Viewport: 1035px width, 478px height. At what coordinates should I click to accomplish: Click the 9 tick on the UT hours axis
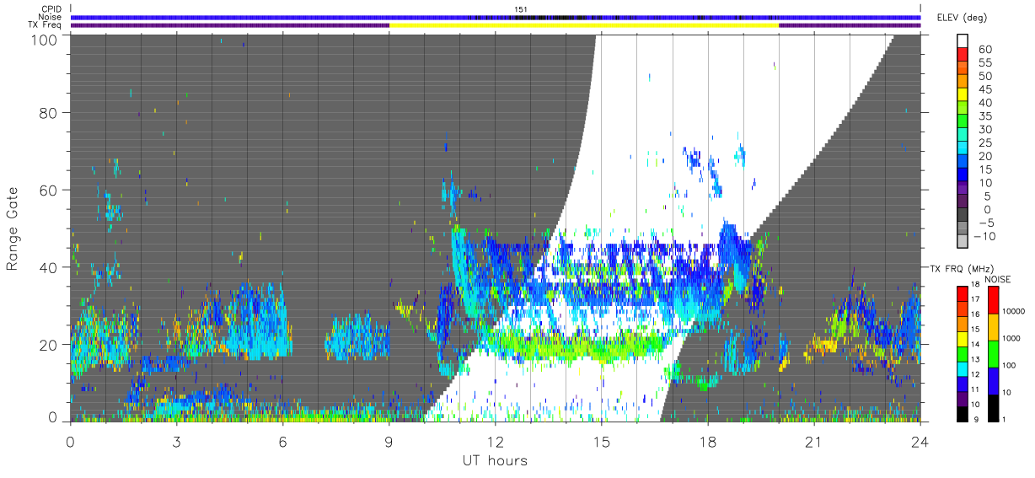tap(389, 441)
